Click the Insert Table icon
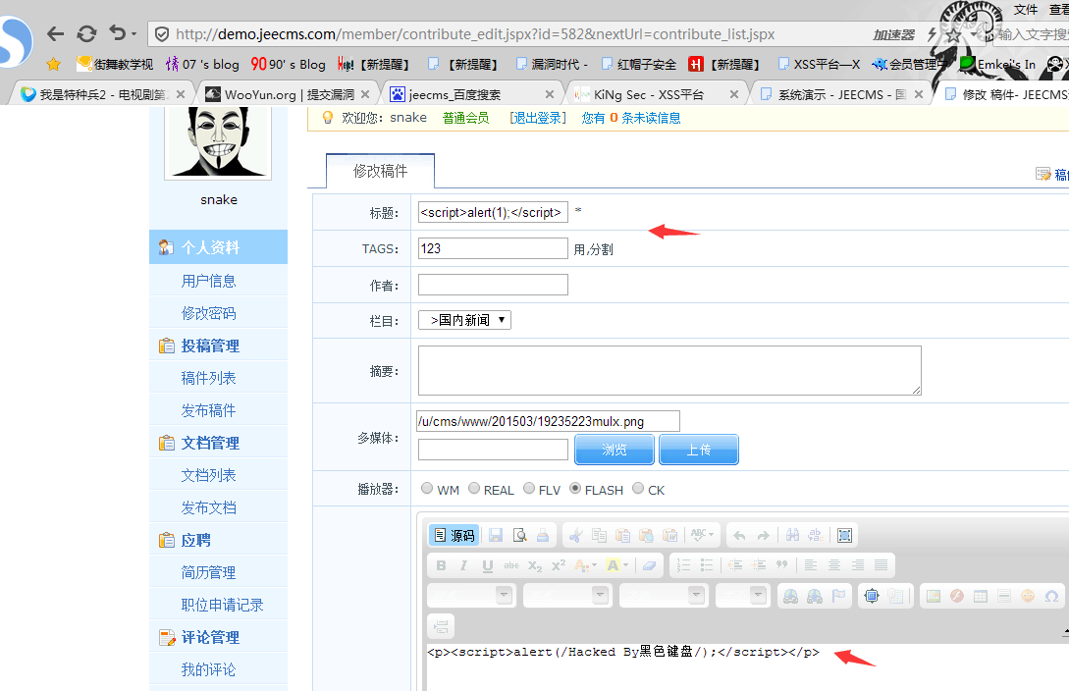 click(x=981, y=596)
